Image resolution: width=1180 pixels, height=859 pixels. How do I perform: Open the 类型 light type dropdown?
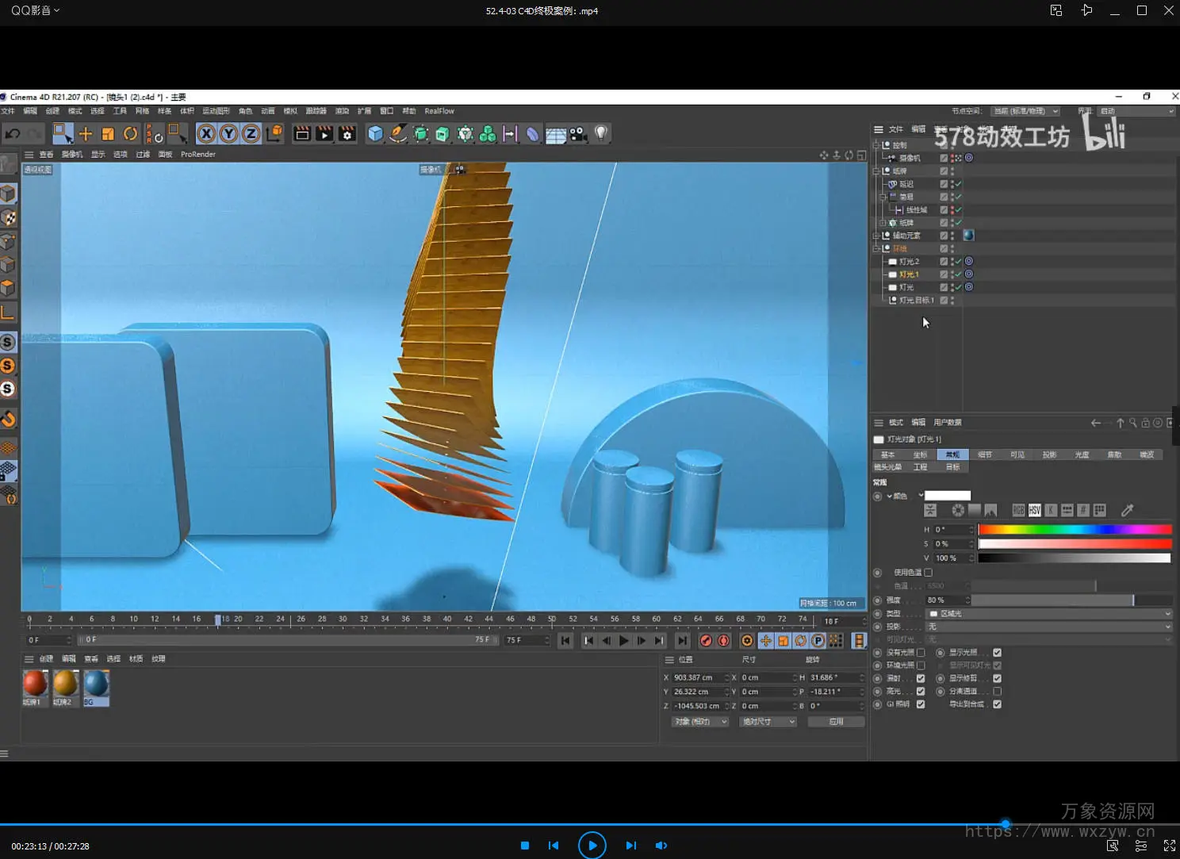(1048, 614)
